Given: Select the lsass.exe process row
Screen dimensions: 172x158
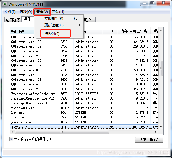Looking at the screenshot, I should tap(84, 117).
